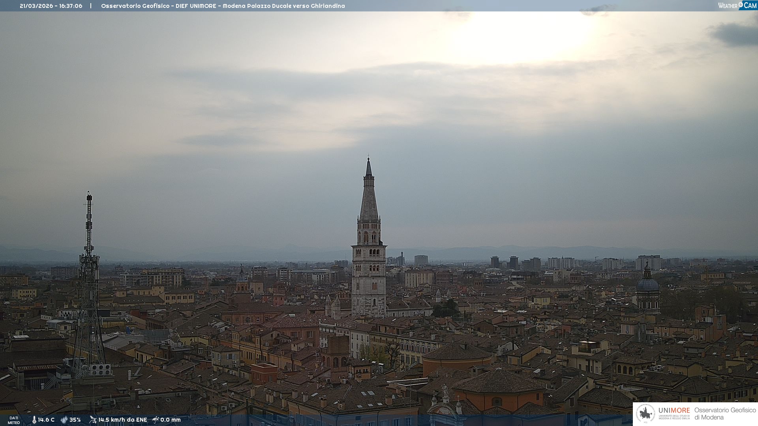This screenshot has width=758, height=426.
Task: Click the church dome on the right
Action: (x=647, y=284)
